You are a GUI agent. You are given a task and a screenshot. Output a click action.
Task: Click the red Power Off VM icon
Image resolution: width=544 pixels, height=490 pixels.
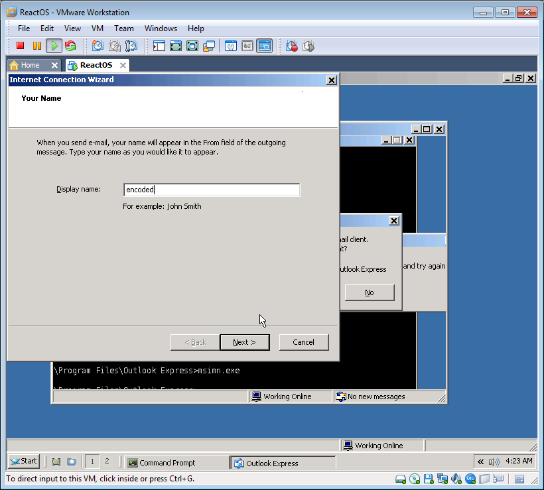click(20, 46)
